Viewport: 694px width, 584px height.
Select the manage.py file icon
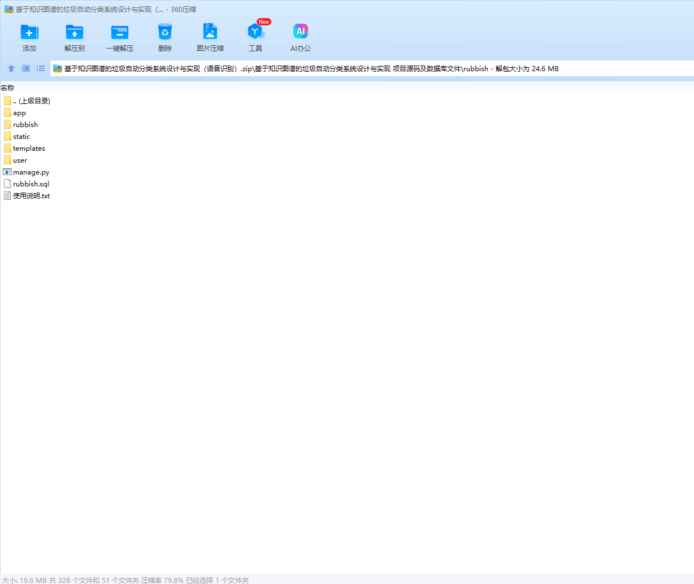point(7,172)
